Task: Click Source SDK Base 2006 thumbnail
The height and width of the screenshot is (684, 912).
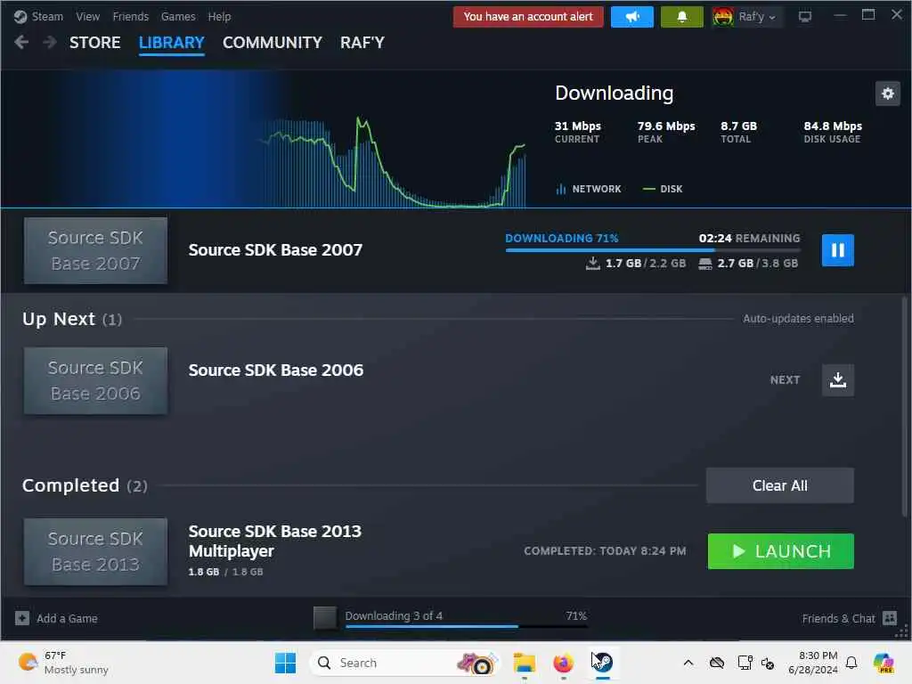Action: tap(95, 380)
